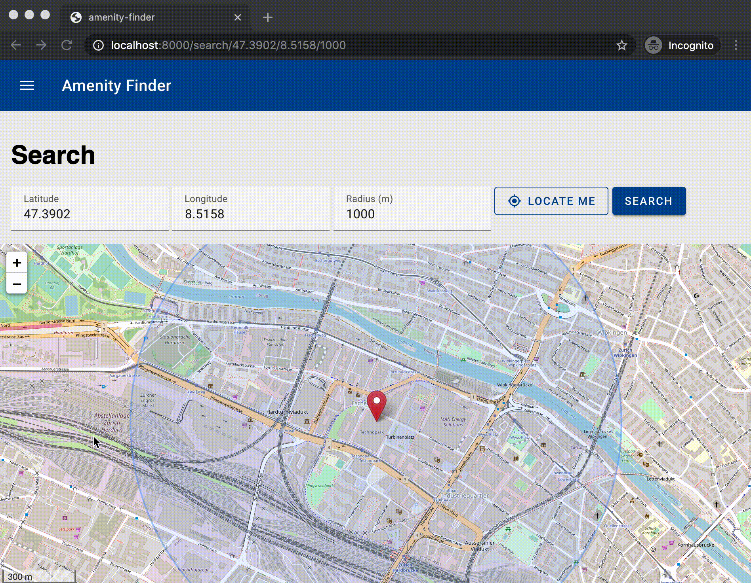Open the browser three-dot options menu
751x583 pixels.
click(x=736, y=45)
